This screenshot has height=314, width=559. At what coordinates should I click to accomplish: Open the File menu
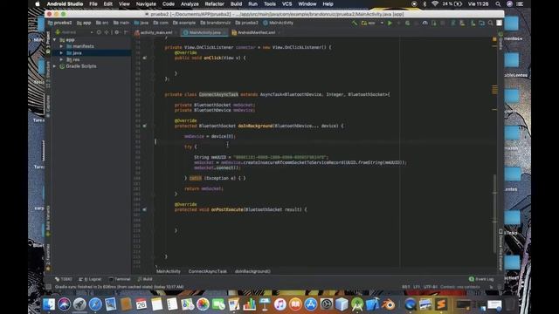(x=93, y=3)
